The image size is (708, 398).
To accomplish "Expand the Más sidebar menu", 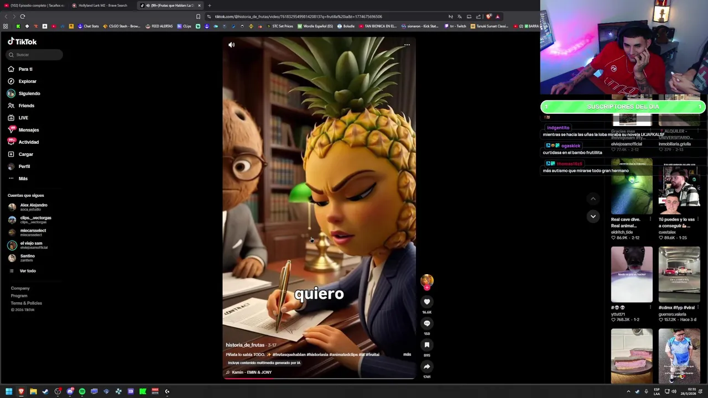I will pos(23,179).
